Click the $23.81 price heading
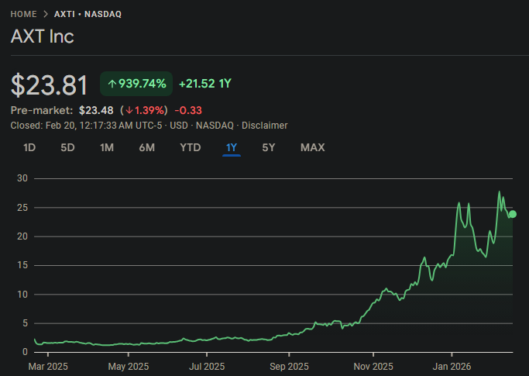The image size is (529, 376). 50,85
